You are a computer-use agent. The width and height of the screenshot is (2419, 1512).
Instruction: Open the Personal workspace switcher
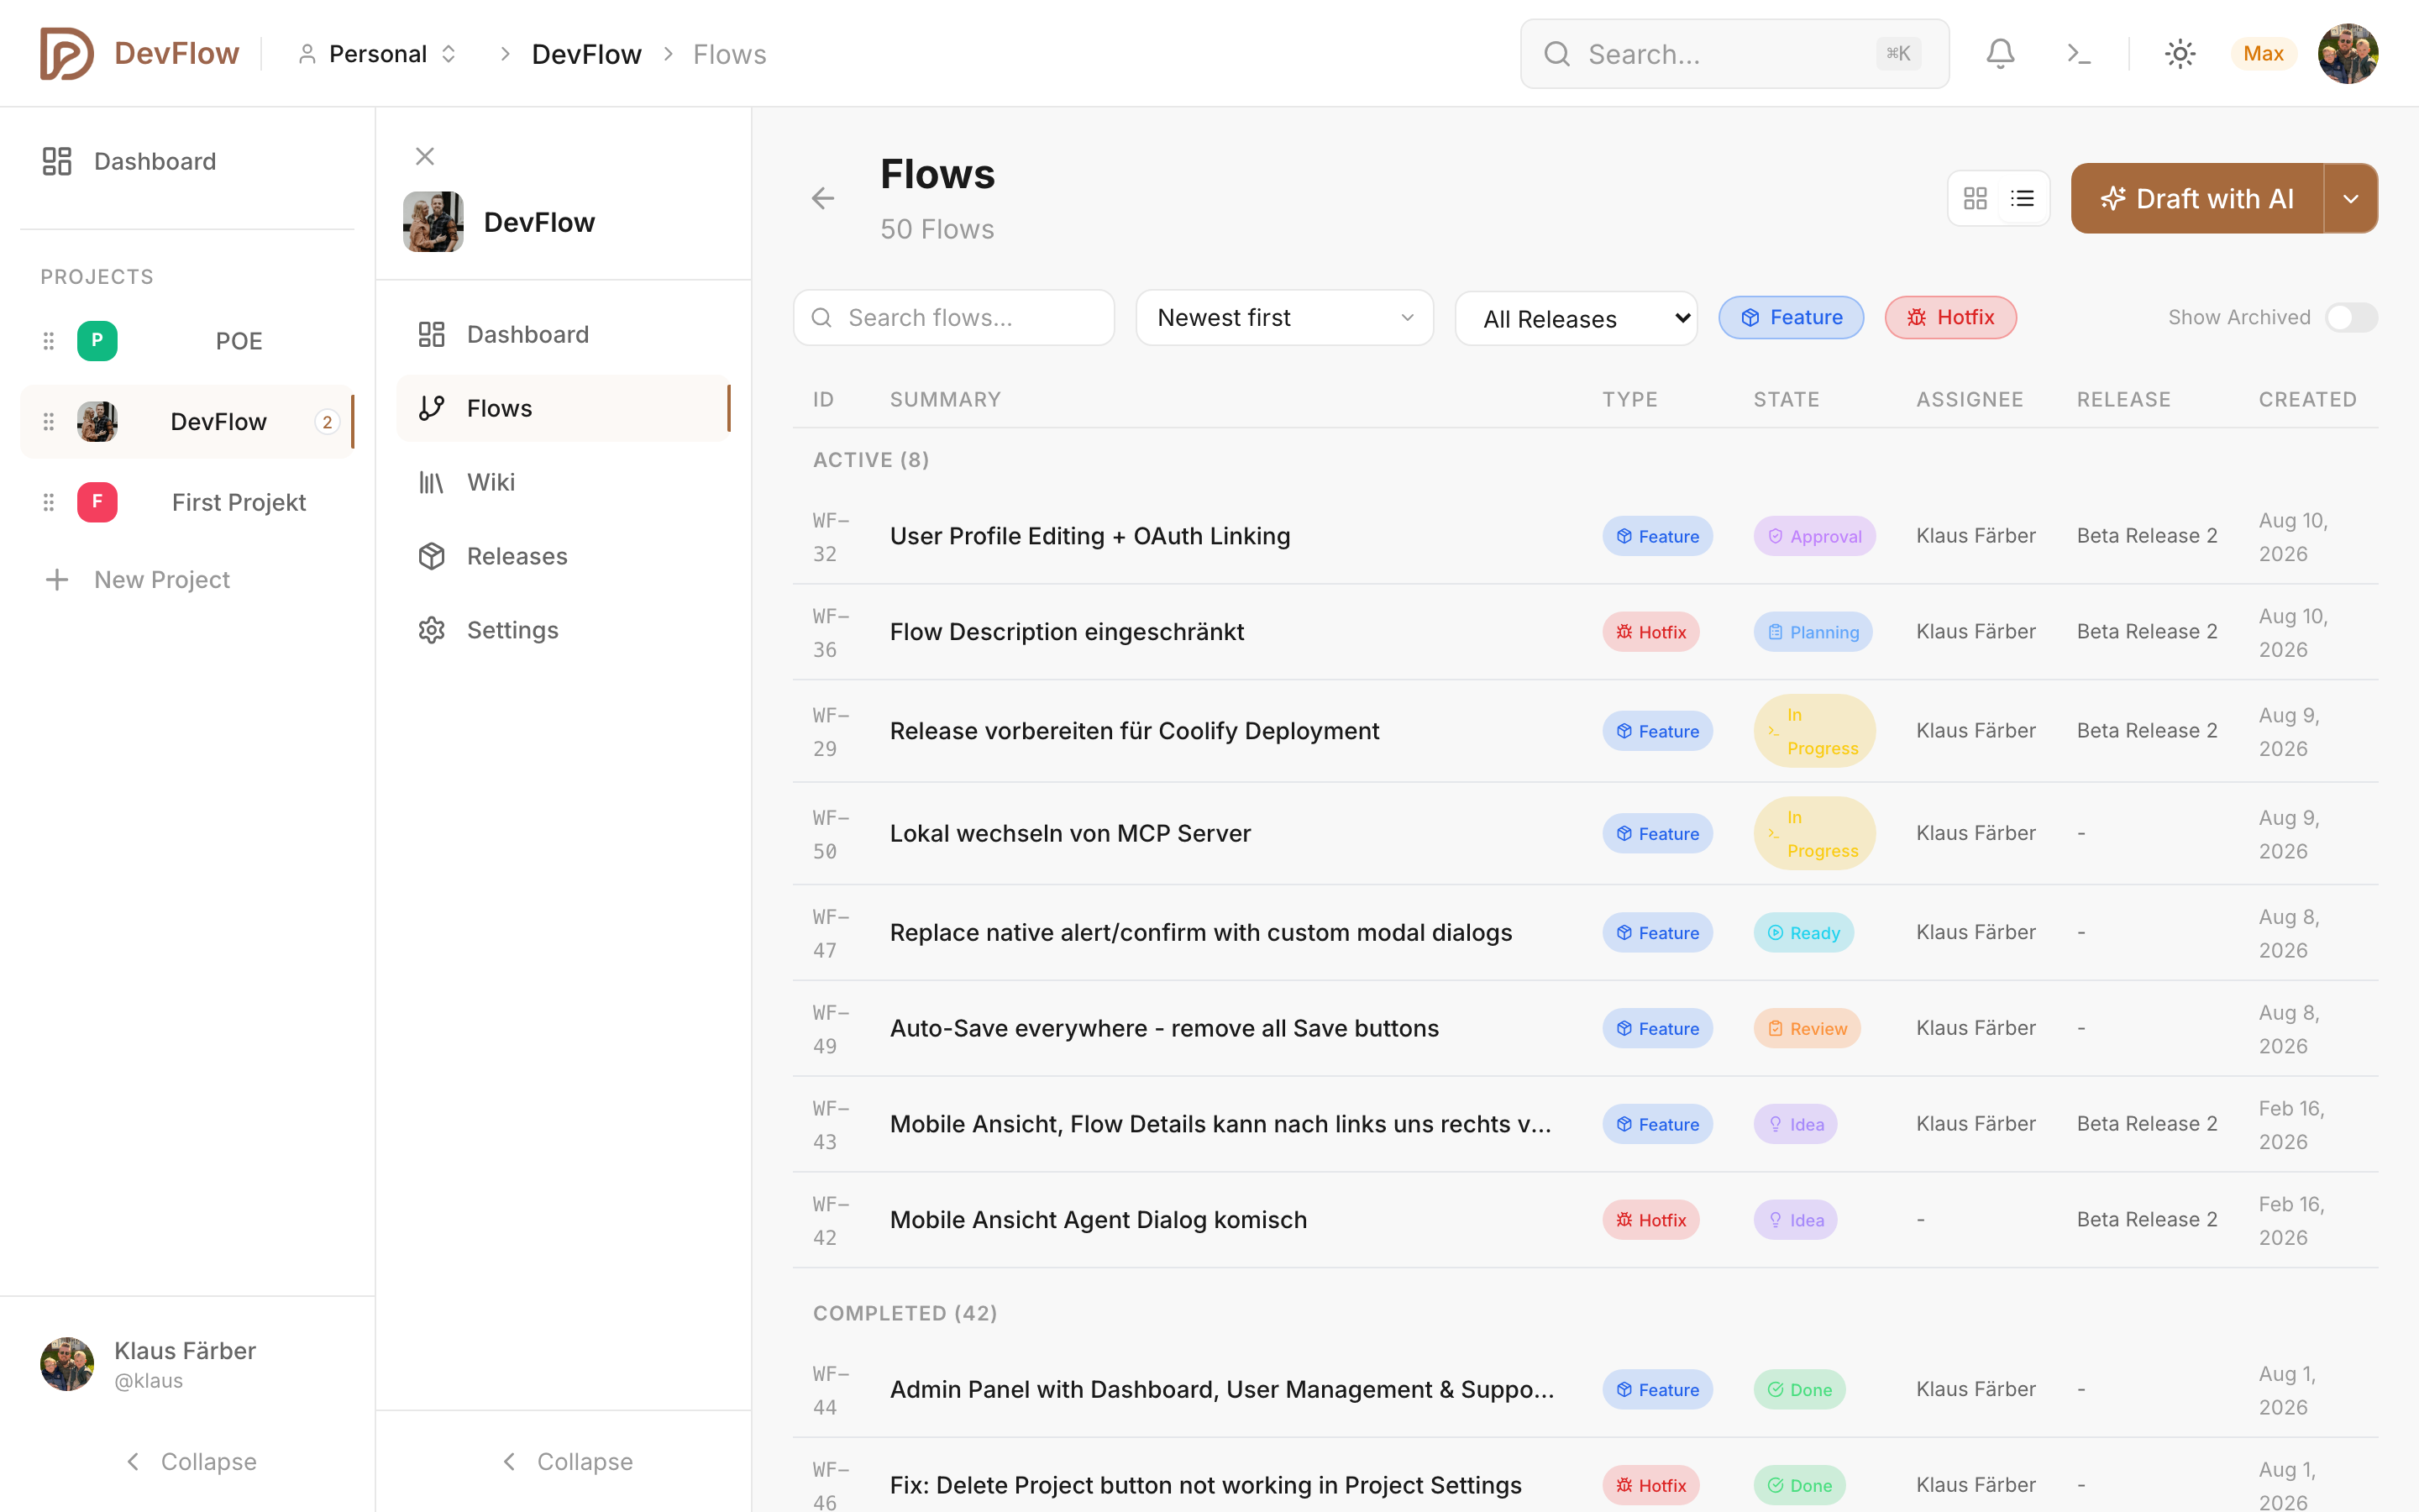click(x=378, y=54)
